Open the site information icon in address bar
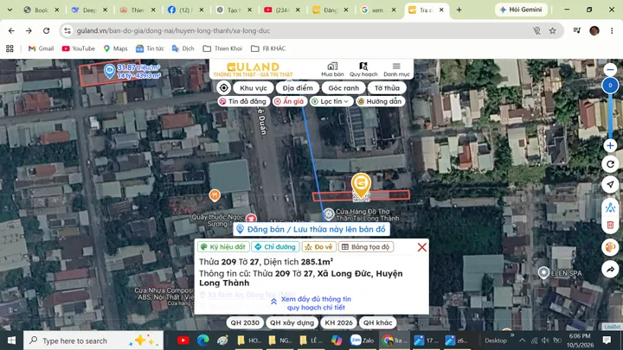Image resolution: width=623 pixels, height=350 pixels. 67,30
